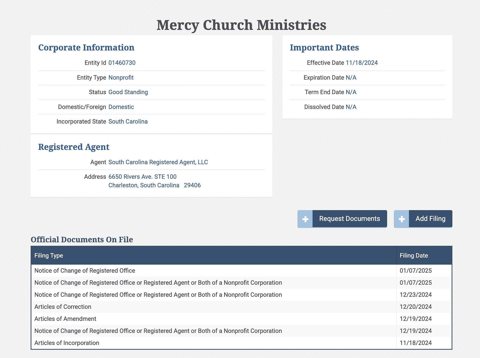This screenshot has width=480, height=358.
Task: Open the Notice of Change of Registered Office filing
Action: (x=85, y=271)
